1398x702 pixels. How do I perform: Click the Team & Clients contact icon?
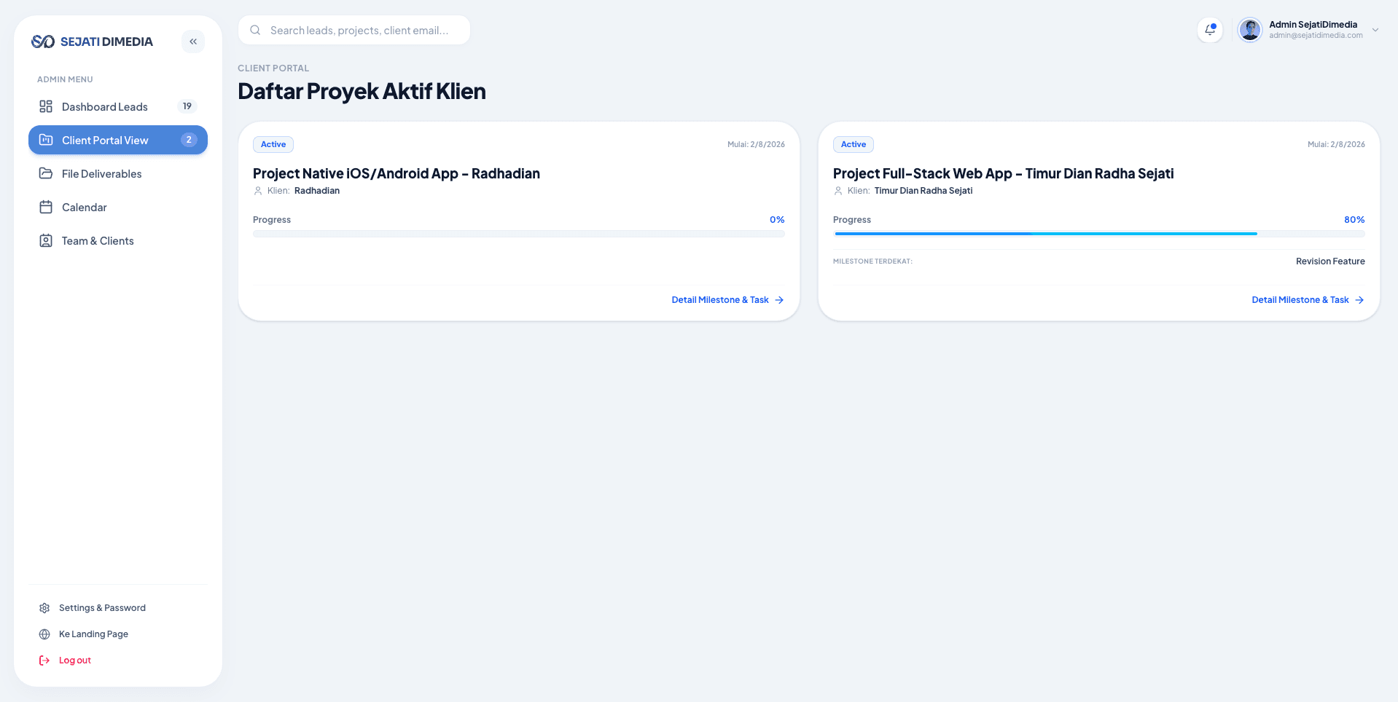pyautogui.click(x=46, y=240)
